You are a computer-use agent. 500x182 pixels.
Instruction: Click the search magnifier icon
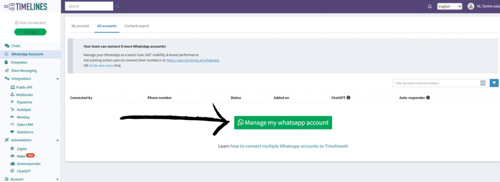coord(117,6)
